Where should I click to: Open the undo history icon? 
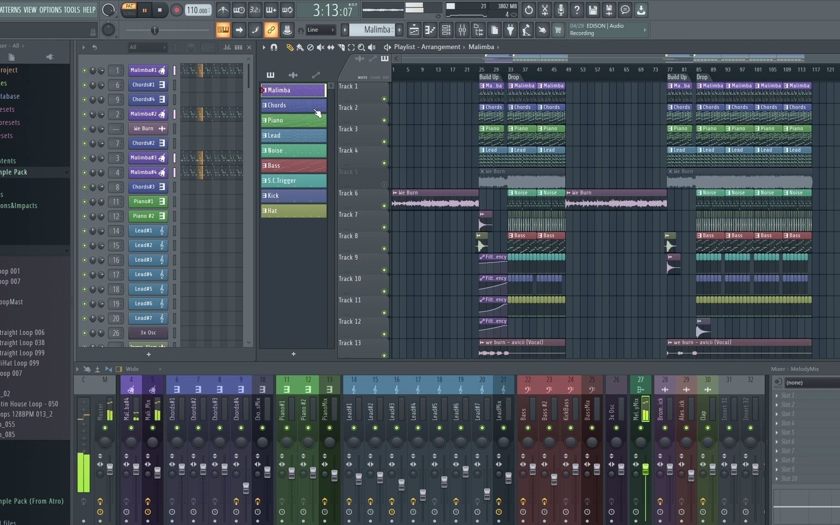529,10
